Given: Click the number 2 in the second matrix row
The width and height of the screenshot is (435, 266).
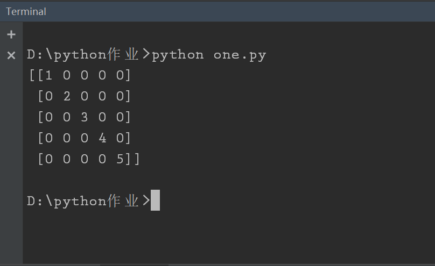Looking at the screenshot, I should [67, 96].
